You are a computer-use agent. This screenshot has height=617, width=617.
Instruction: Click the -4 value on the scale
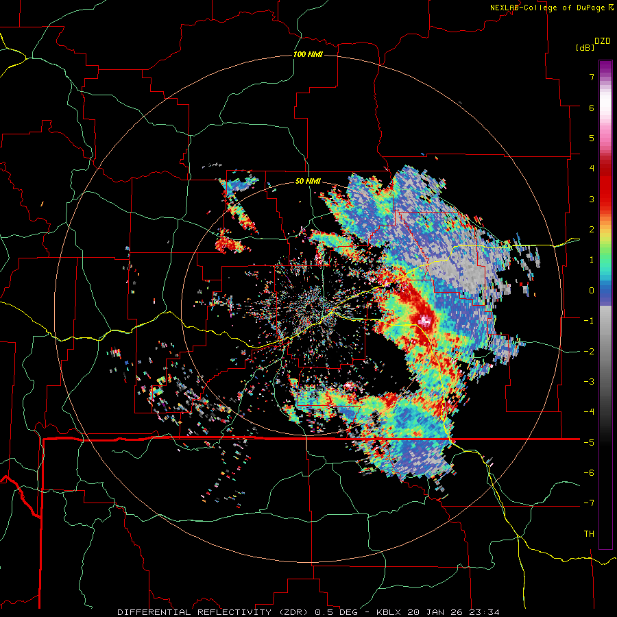tap(589, 412)
